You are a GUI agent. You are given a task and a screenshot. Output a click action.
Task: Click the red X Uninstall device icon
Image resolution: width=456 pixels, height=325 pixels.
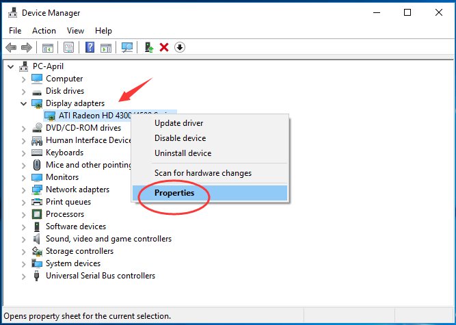click(x=164, y=47)
